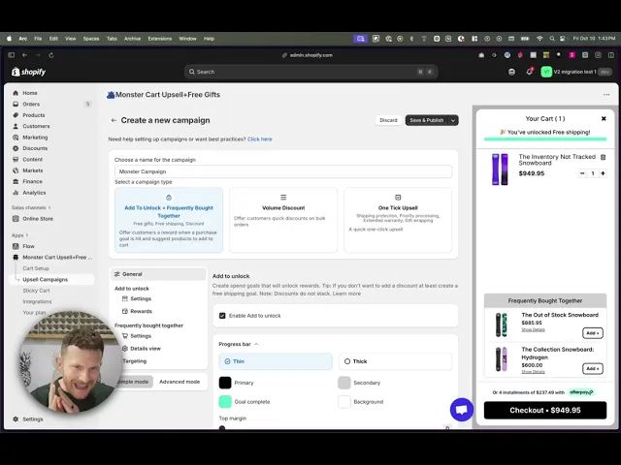
Task: Open the Orders section
Action: coord(31,104)
